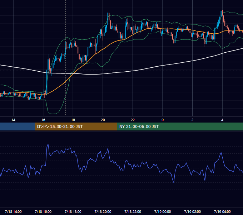The image size is (243, 215).
Task: Click the 18 hour axis label
Action: (73, 120)
